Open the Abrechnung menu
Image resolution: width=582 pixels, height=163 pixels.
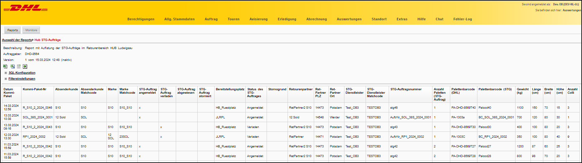317,19
